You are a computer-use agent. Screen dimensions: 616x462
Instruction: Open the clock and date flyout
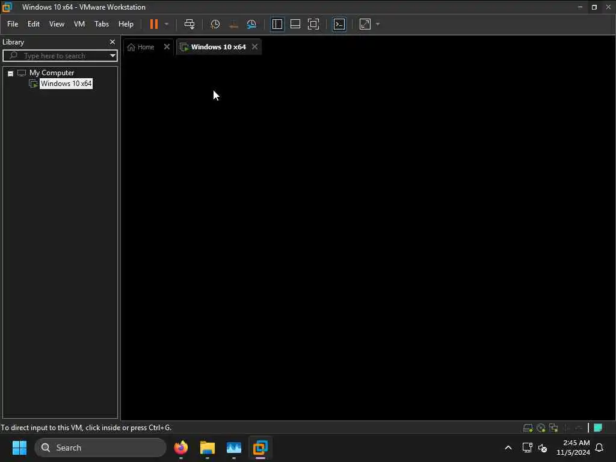[573, 448]
